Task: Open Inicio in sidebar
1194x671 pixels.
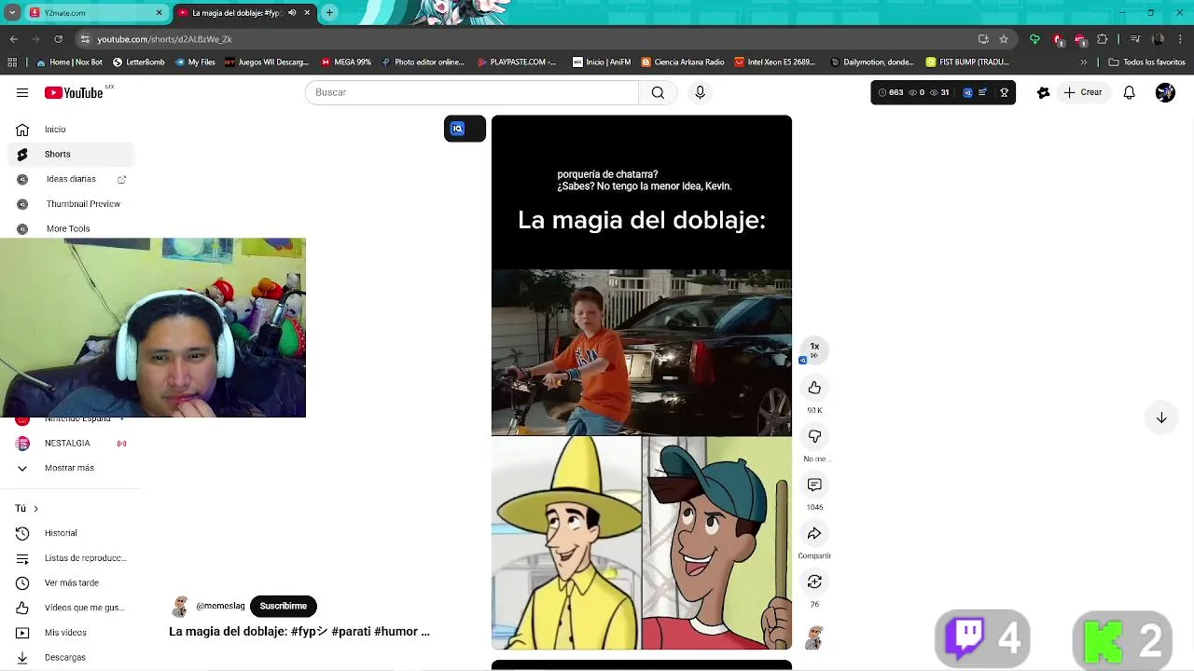Action: pyautogui.click(x=71, y=130)
